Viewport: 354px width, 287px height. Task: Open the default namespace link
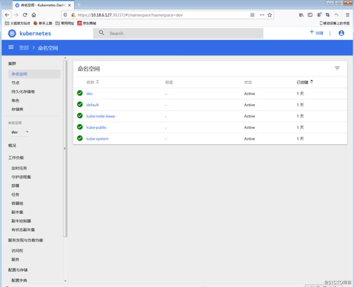pos(93,105)
